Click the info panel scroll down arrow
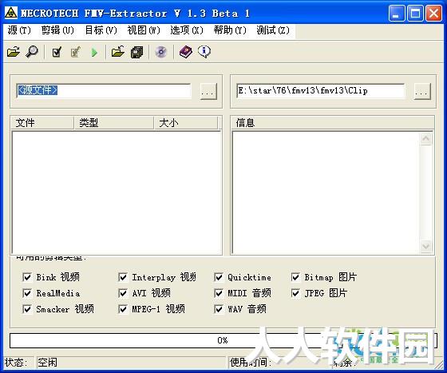Screen dimensions: 447x373 426,246
